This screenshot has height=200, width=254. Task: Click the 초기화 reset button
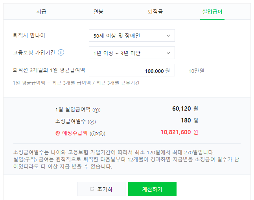[x=101, y=189]
